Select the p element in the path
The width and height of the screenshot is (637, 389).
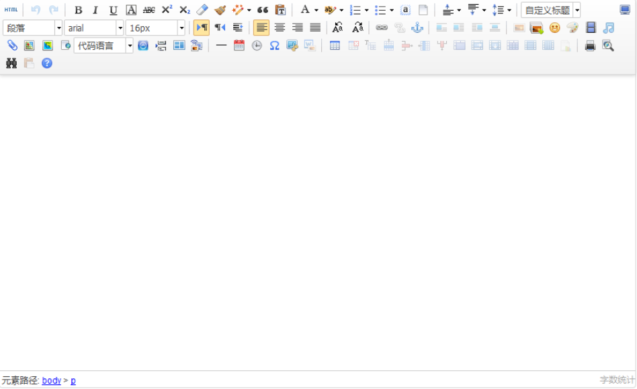[x=73, y=380]
